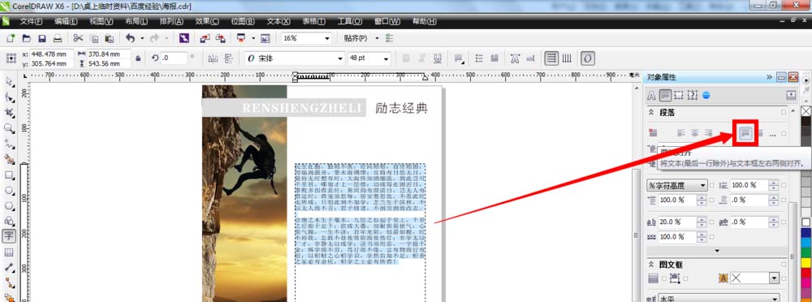
Task: Open the 文件(F) menu
Action: pyautogui.click(x=31, y=21)
